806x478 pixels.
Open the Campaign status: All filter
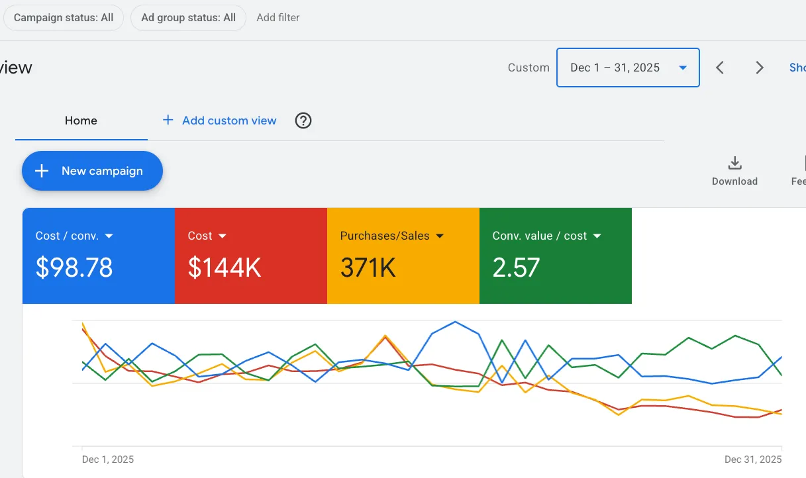64,18
